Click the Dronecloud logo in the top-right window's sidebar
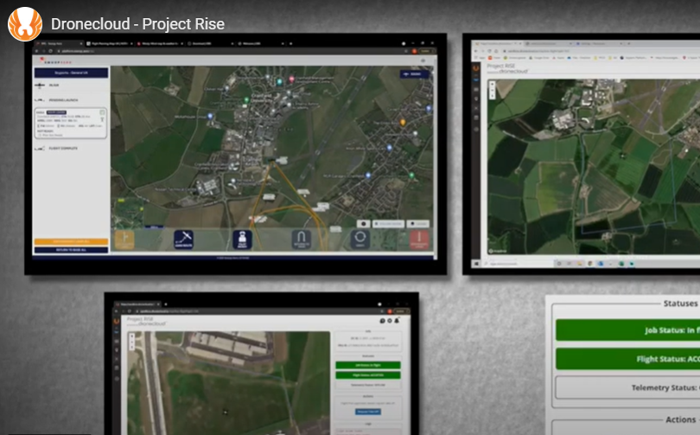 [x=476, y=68]
